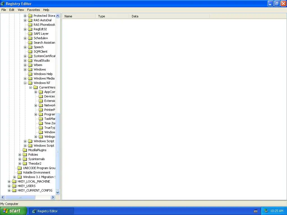Click the horizontal scroll right arrow
This screenshot has height=215, width=287.
[x=53, y=197]
